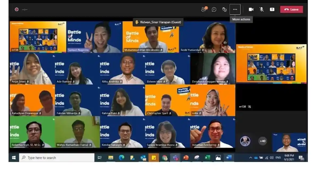Open the share content tray

click(272, 9)
